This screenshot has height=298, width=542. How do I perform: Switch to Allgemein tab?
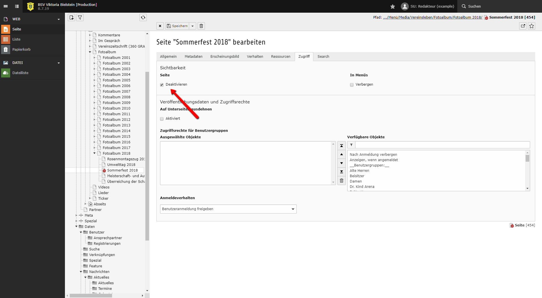(168, 57)
